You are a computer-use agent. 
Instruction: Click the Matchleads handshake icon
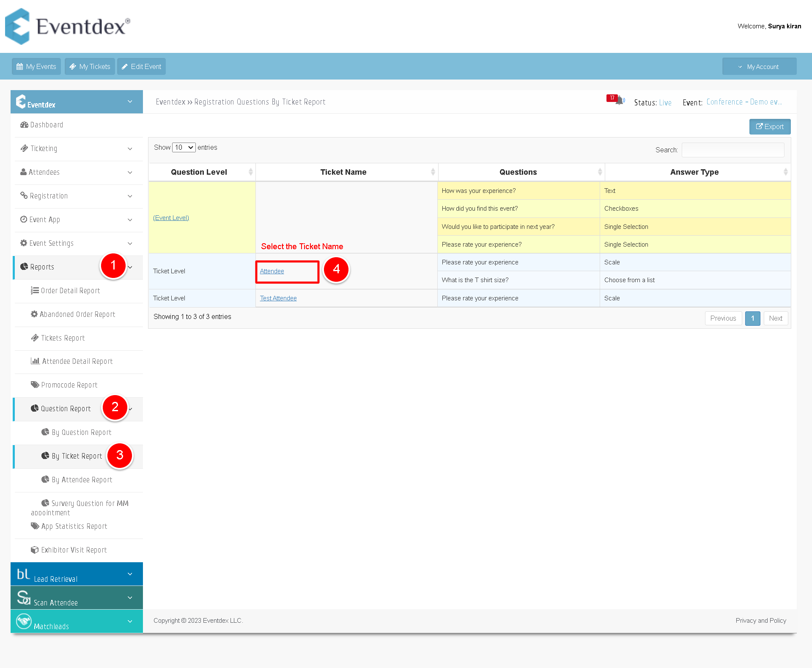point(24,621)
